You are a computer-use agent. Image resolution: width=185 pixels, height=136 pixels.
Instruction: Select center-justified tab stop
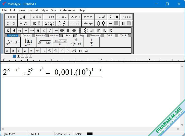[x=18, y=56]
